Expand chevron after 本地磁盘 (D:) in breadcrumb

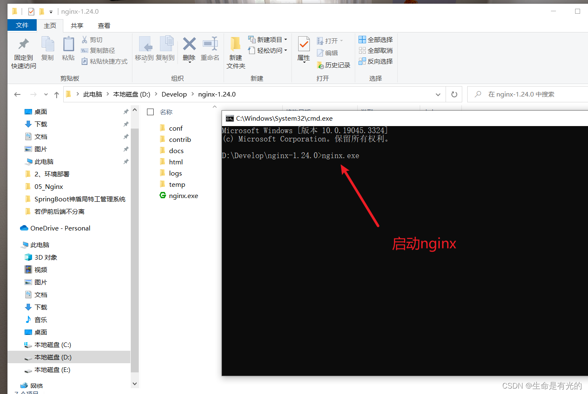click(x=156, y=94)
